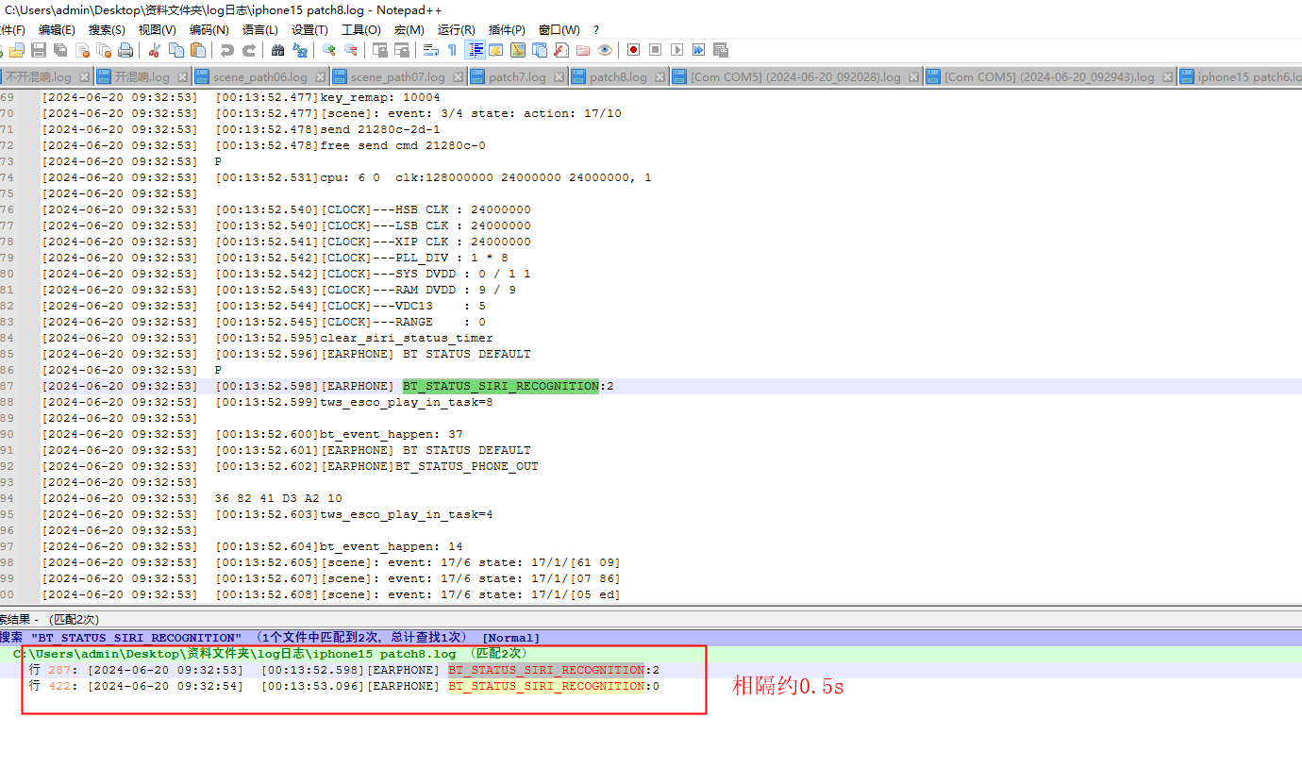The width and height of the screenshot is (1302, 768).
Task: Close the patch8.log tab
Action: pyautogui.click(x=659, y=77)
